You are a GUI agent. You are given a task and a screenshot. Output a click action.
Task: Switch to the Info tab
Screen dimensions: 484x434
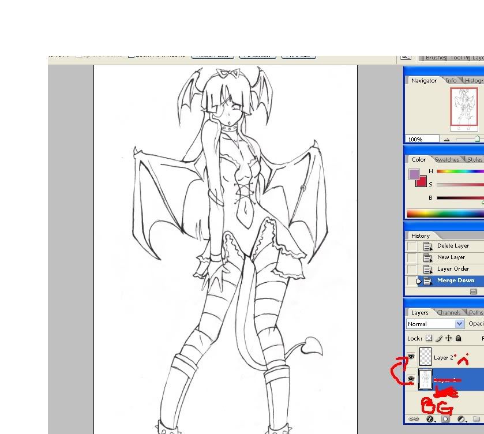[451, 80]
